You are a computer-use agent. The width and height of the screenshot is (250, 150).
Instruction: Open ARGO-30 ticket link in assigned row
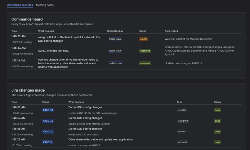(x=48, y=121)
